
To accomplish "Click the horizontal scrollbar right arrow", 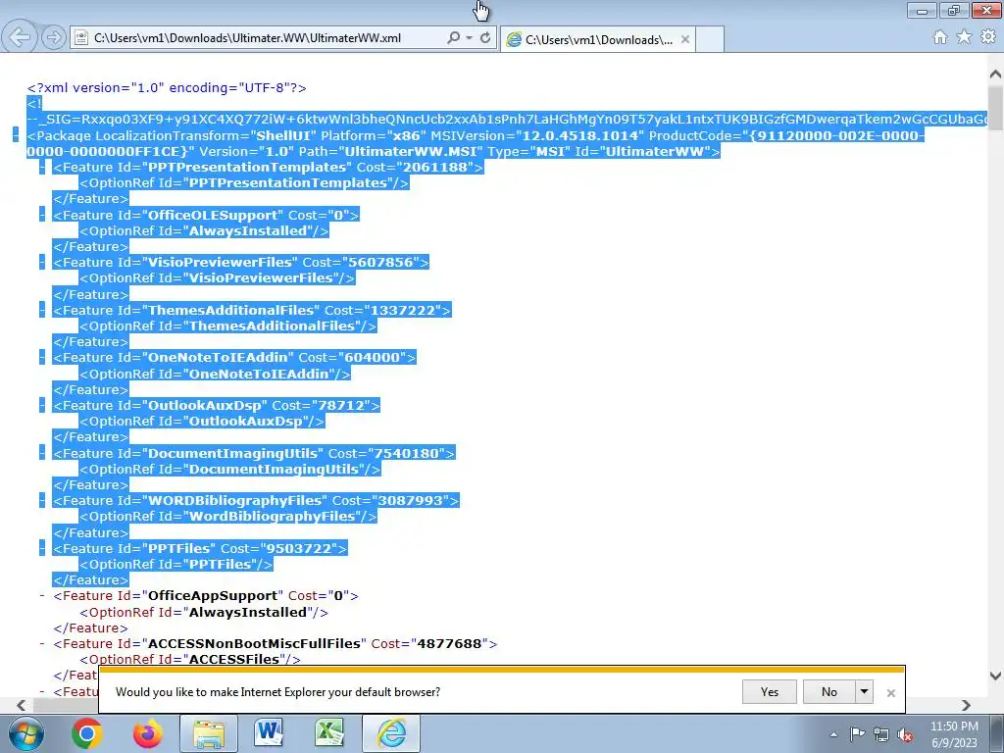I will (x=966, y=705).
